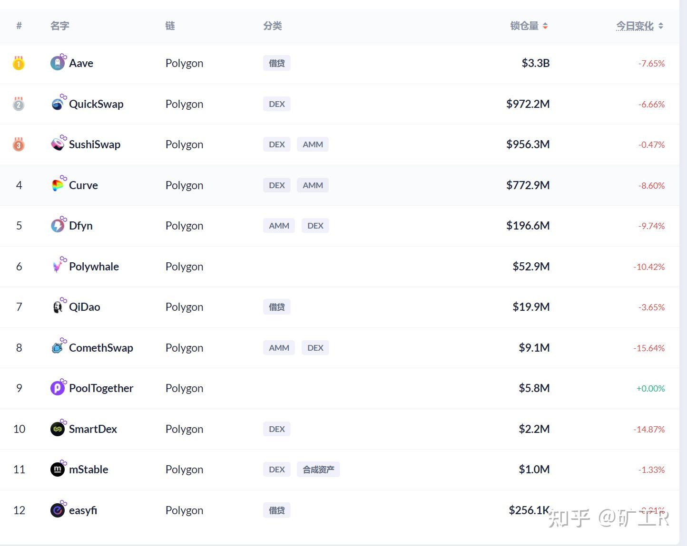Open the Polywhale protocol link
The image size is (687, 546).
(94, 267)
